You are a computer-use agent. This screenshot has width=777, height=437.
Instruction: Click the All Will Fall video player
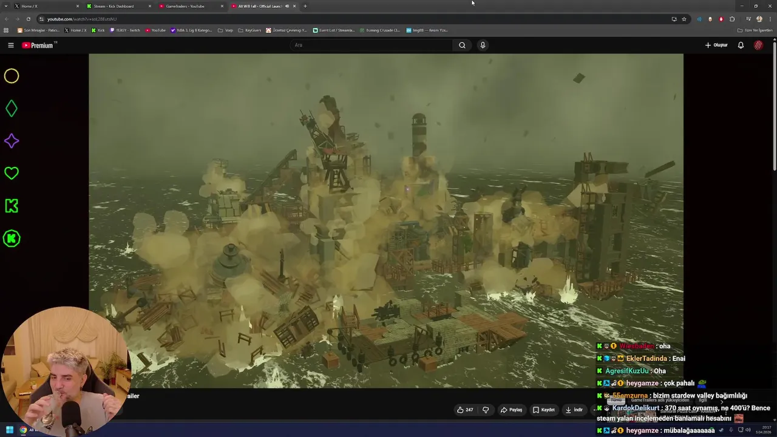386,220
